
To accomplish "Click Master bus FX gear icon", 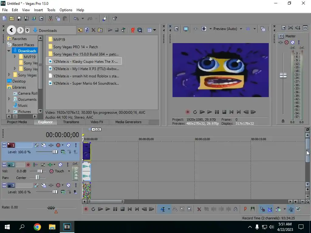I will [x=286, y=42].
